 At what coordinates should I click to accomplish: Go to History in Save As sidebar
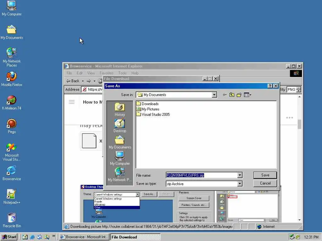point(120,110)
